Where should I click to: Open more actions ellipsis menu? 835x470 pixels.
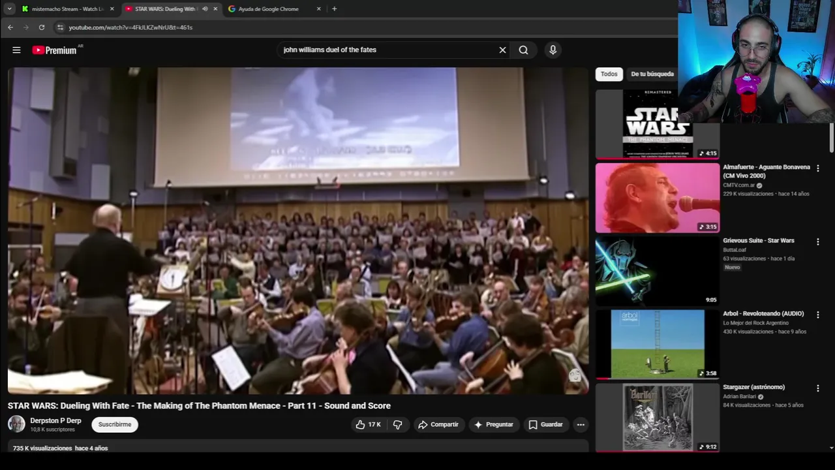581,424
